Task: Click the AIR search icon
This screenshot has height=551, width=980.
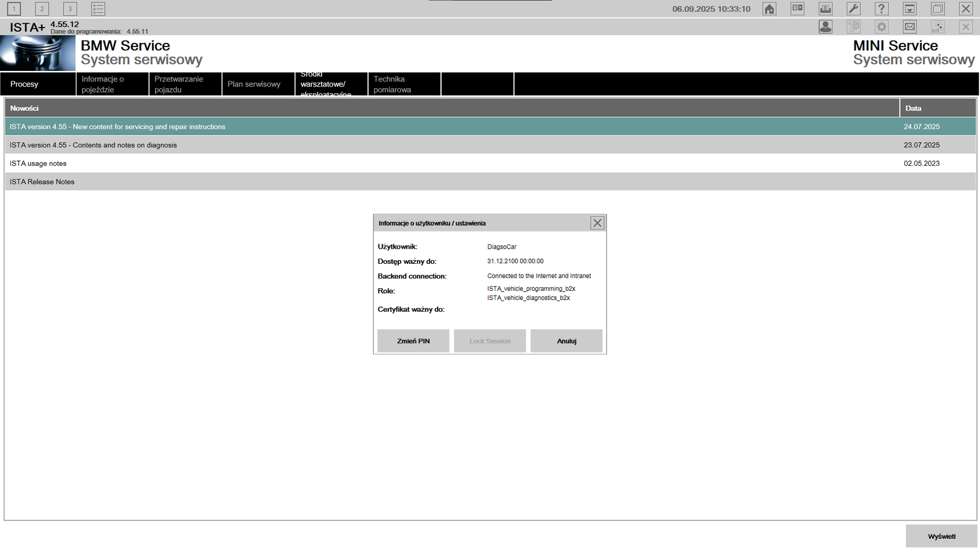Action: pos(938,27)
